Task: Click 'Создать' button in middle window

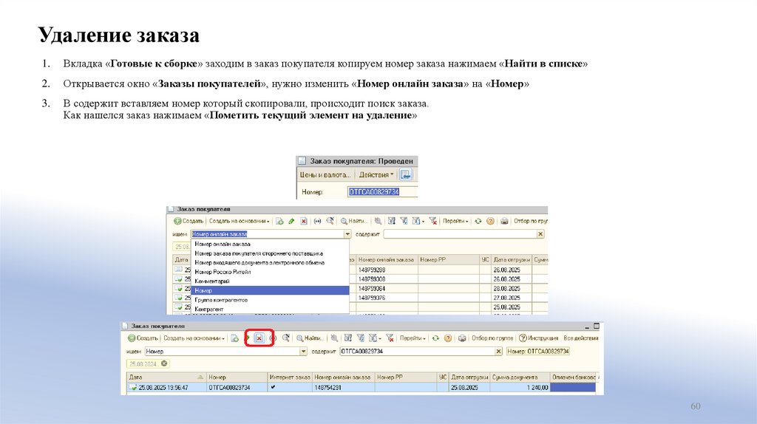Action: [189, 221]
